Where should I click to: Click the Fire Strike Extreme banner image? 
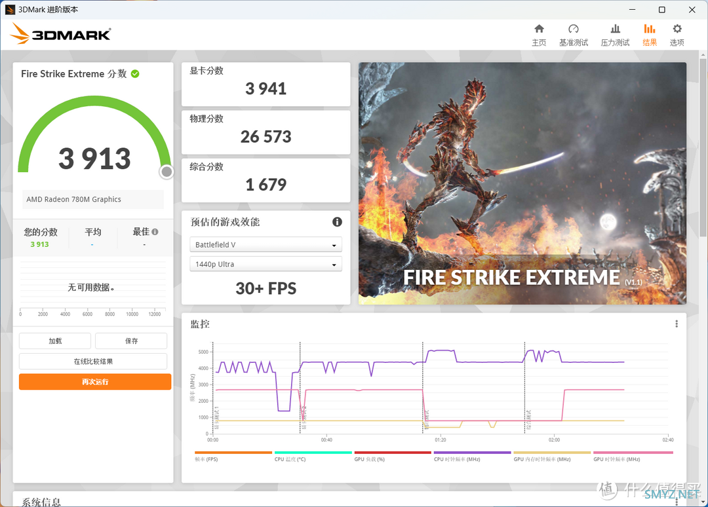pyautogui.click(x=522, y=183)
